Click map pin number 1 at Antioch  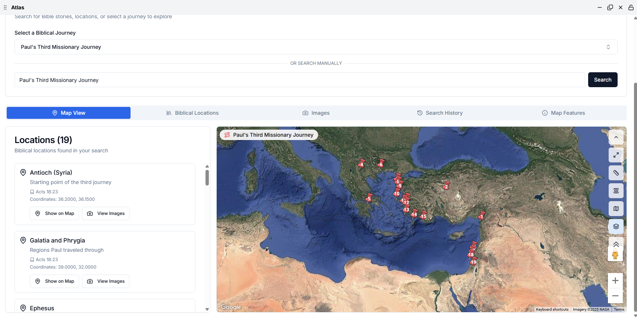click(481, 216)
